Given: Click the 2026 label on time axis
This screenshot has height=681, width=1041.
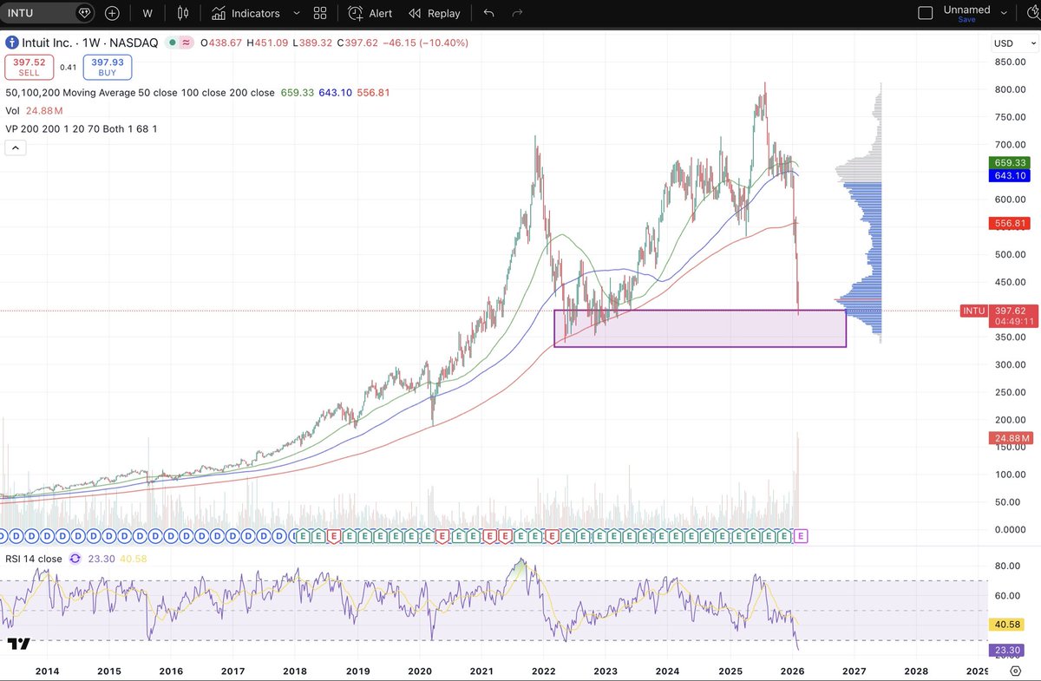Looking at the screenshot, I should tap(792, 671).
